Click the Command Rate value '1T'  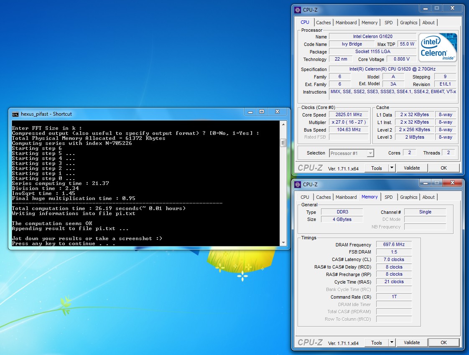394,297
